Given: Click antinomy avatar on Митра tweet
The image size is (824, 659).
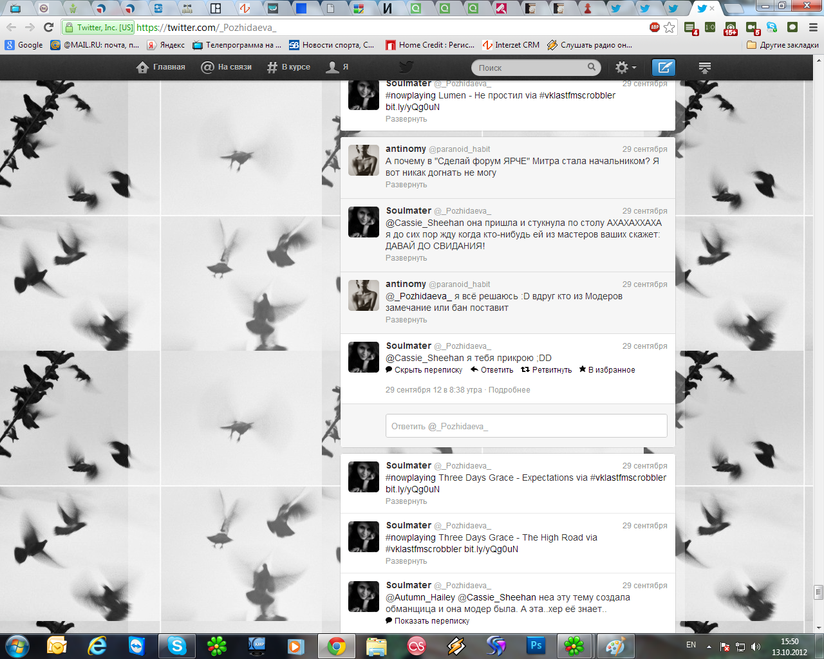Looking at the screenshot, I should (364, 160).
